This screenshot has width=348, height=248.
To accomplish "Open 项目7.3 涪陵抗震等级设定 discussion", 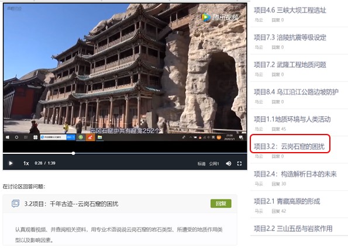I will [x=290, y=37].
